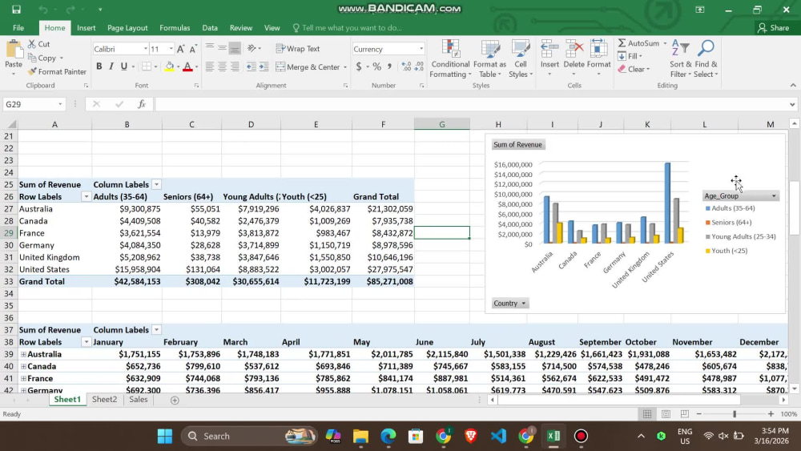The height and width of the screenshot is (451, 801).
Task: Open the Currency number format dropdown
Action: click(421, 49)
